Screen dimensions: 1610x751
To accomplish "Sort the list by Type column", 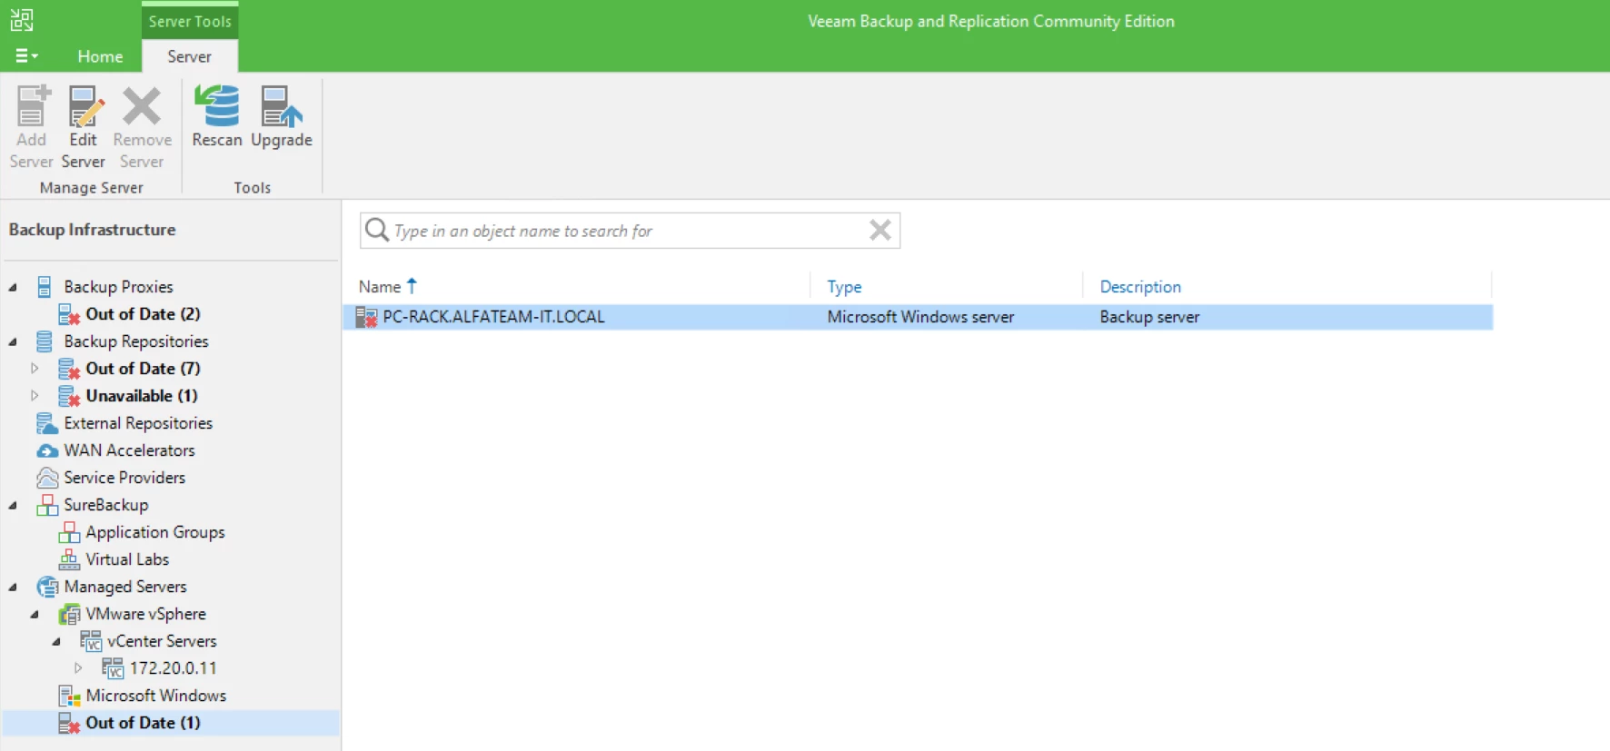I will tap(844, 287).
